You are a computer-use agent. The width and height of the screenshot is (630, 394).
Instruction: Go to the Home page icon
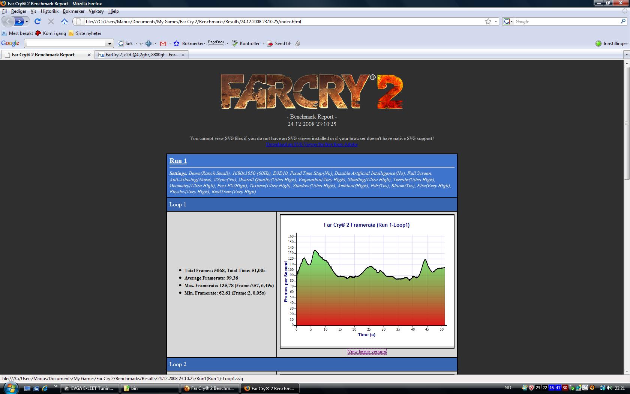pyautogui.click(x=64, y=21)
